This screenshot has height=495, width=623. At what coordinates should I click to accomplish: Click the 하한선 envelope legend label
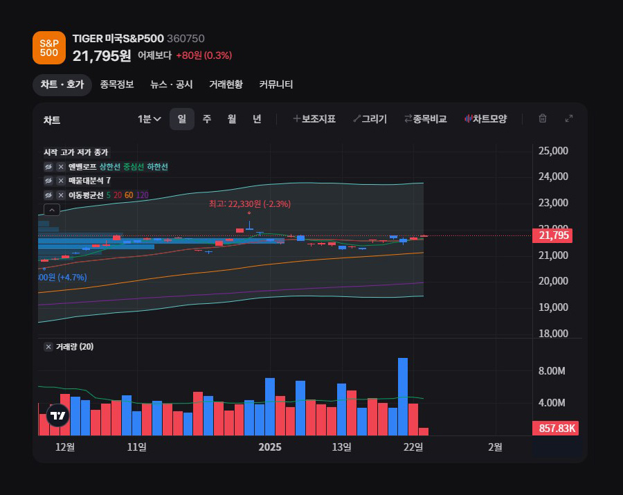point(157,167)
